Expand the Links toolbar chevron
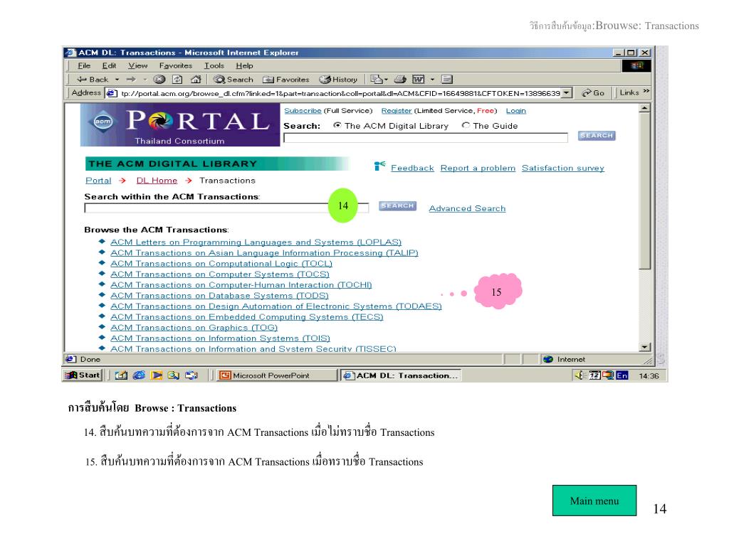Image resolution: width=729 pixels, height=546 pixels. (x=646, y=92)
